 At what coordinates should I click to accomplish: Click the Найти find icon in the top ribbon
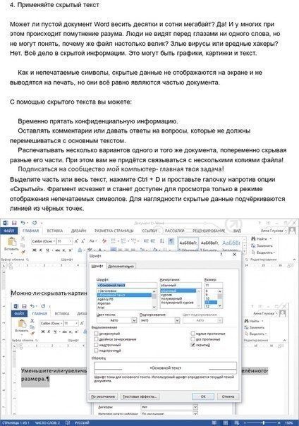(253, 238)
